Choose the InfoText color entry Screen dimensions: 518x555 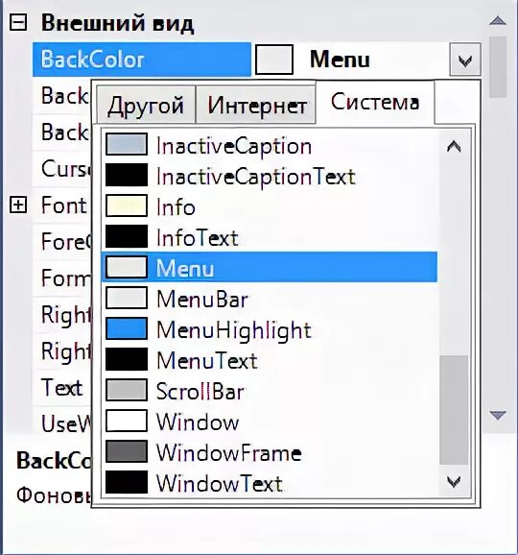270,237
